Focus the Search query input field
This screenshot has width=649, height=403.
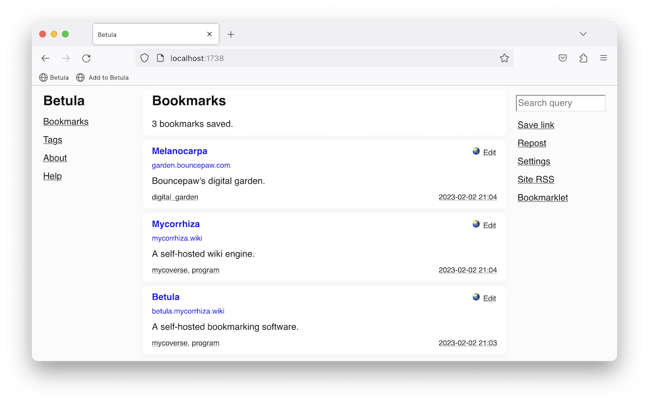(x=560, y=103)
